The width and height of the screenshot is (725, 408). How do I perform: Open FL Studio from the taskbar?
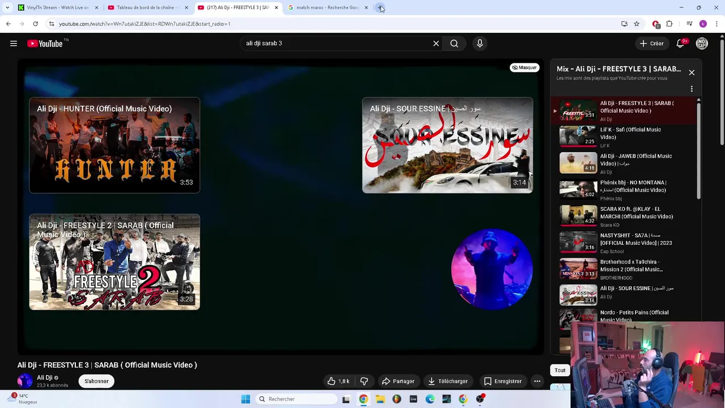click(x=396, y=399)
